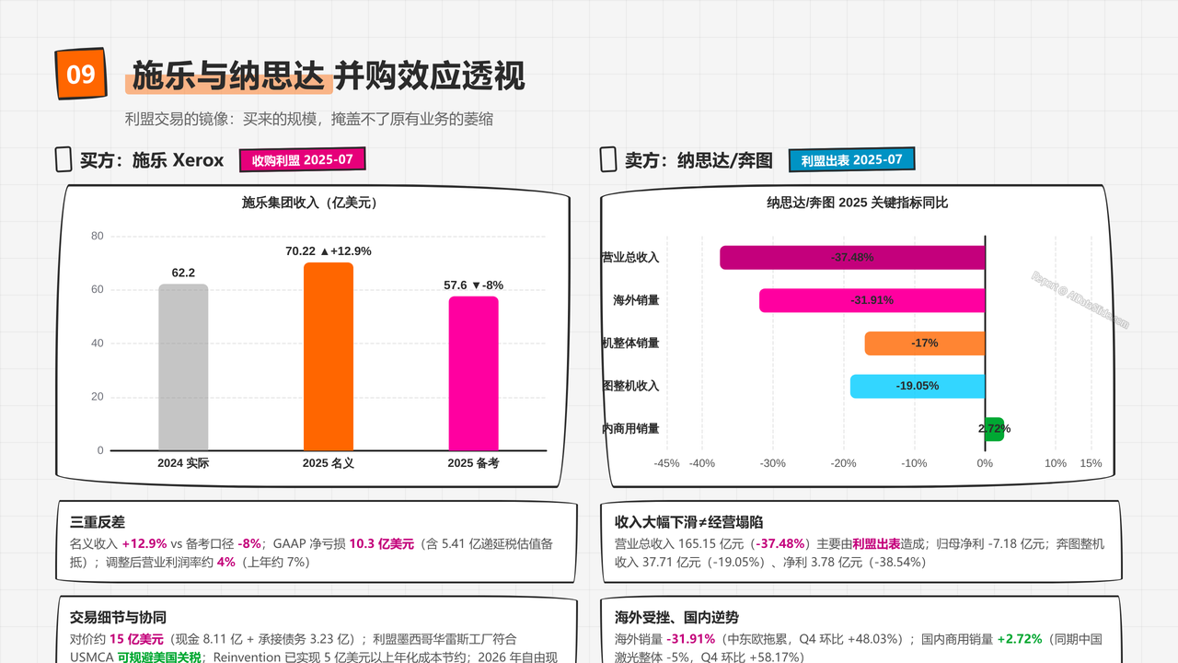Click the chart title 施乐集团收入（亿美元）
Screen dimensions: 1178x663
point(310,203)
